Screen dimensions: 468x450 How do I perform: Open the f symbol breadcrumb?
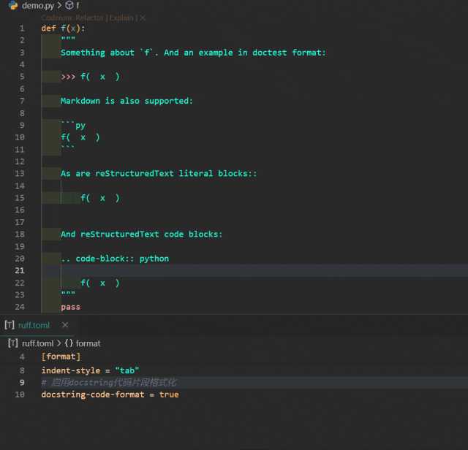tap(78, 5)
